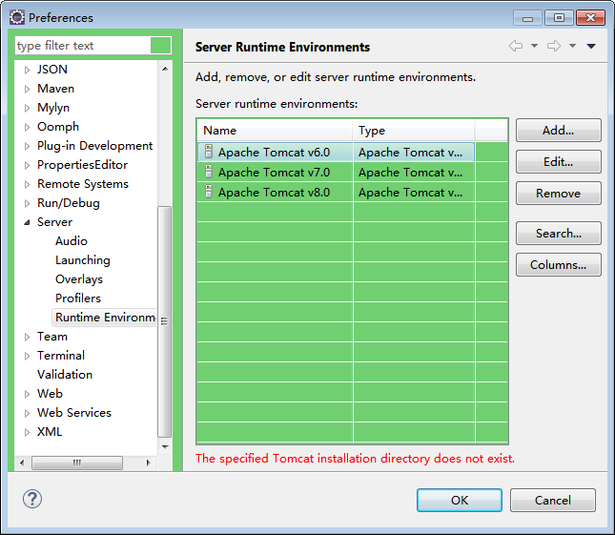Expand the Web tree node
Image resolution: width=615 pixels, height=535 pixels.
(27, 394)
